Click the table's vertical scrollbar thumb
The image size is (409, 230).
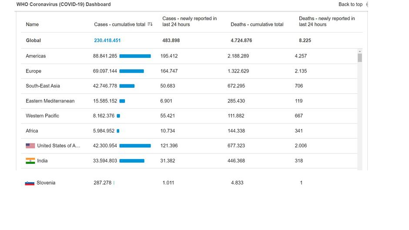[x=360, y=58]
